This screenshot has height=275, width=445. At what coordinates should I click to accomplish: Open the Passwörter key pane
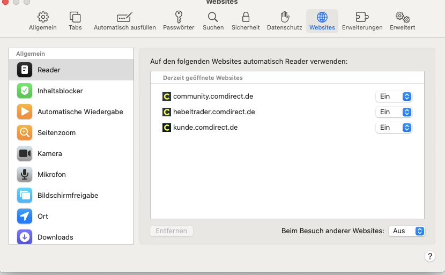click(179, 21)
